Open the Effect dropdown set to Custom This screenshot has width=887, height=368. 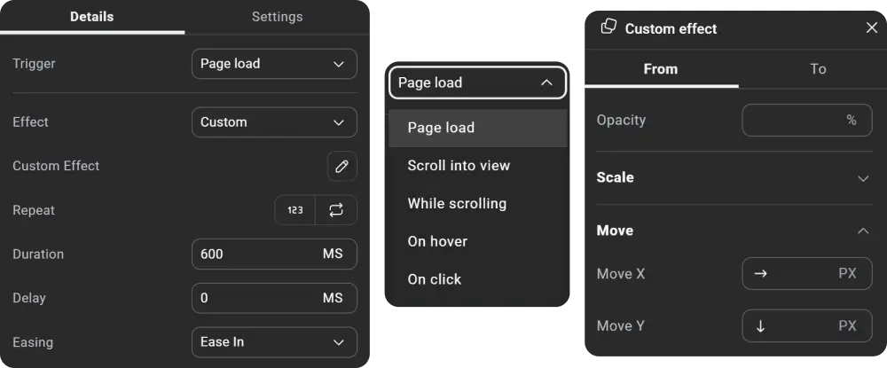(274, 122)
